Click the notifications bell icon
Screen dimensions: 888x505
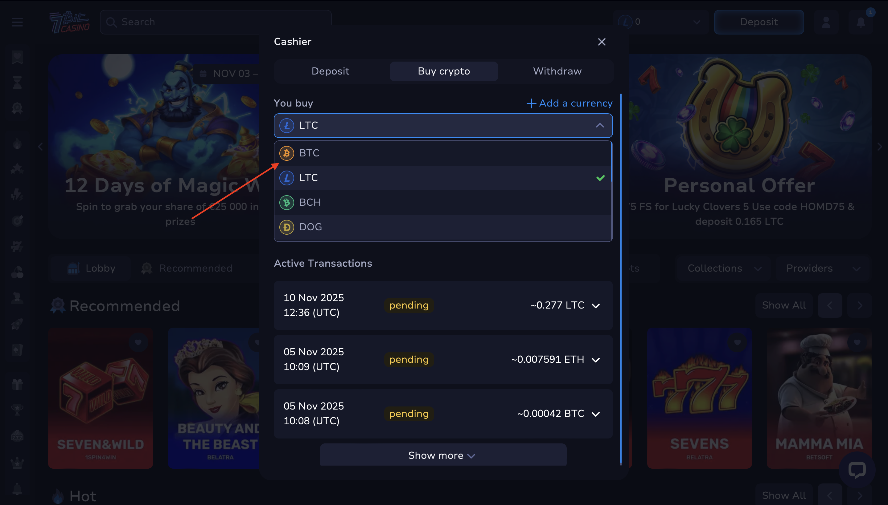point(861,22)
